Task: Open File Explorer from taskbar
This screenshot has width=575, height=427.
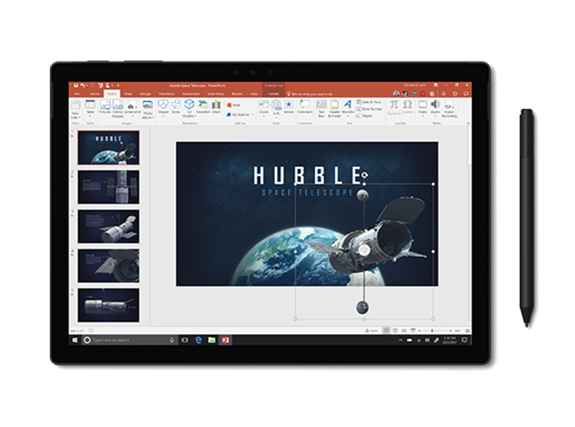Action: point(212,340)
